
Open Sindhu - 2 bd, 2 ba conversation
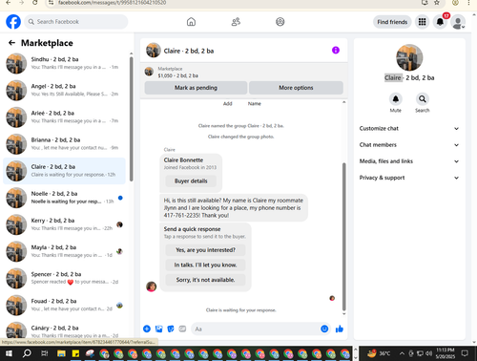64,63
